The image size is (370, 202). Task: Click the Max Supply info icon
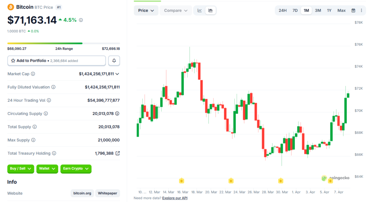point(33,140)
